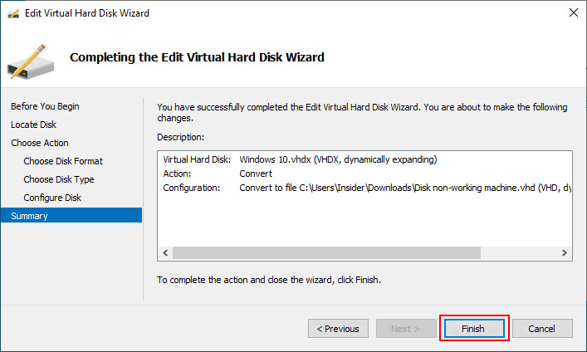Click the Previous button
The width and height of the screenshot is (587, 352).
(338, 329)
